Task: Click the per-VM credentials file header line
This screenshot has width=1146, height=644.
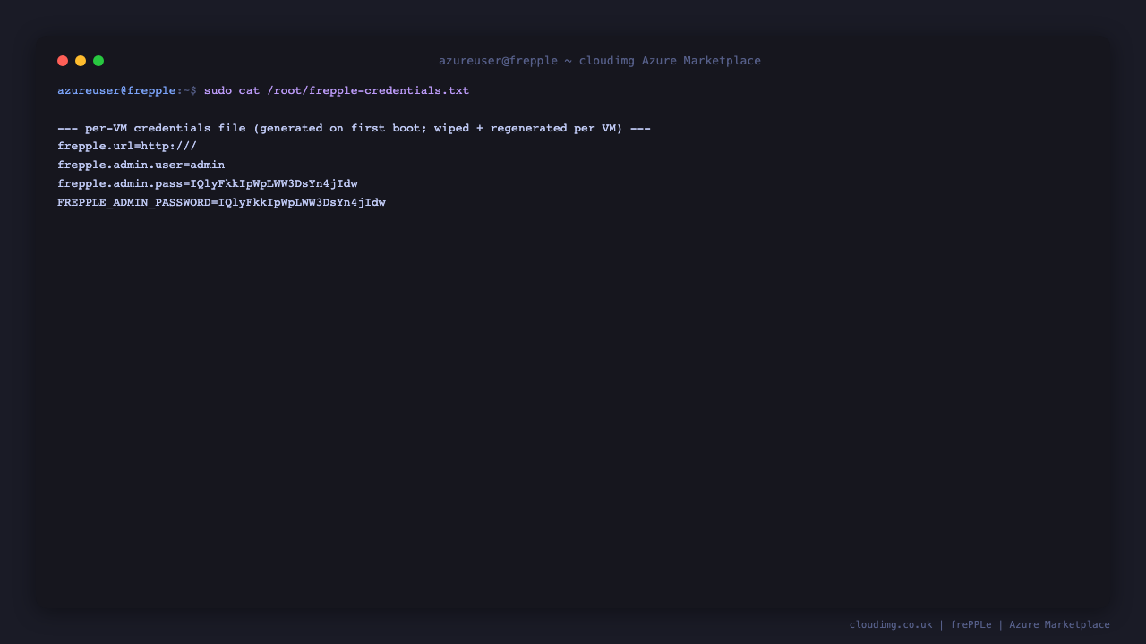Action: 354,129
